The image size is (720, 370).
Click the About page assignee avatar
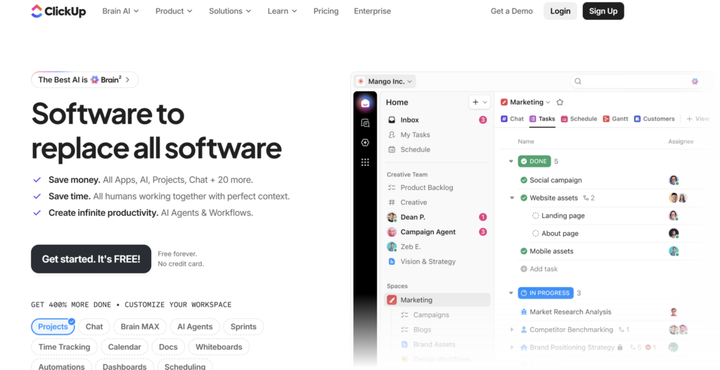tap(673, 234)
